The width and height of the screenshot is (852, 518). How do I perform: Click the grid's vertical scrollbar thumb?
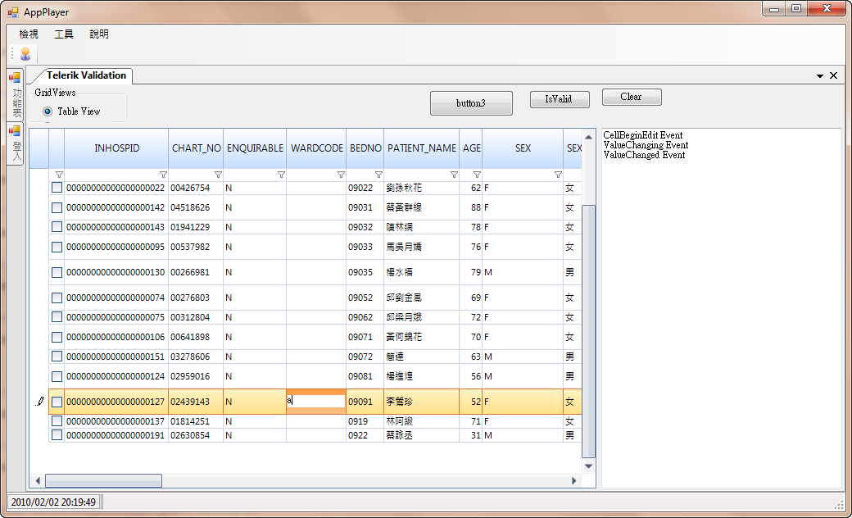[x=588, y=332]
